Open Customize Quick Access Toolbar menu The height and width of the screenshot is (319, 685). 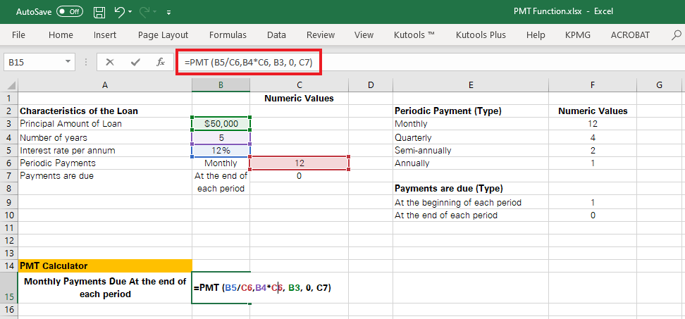(168, 13)
